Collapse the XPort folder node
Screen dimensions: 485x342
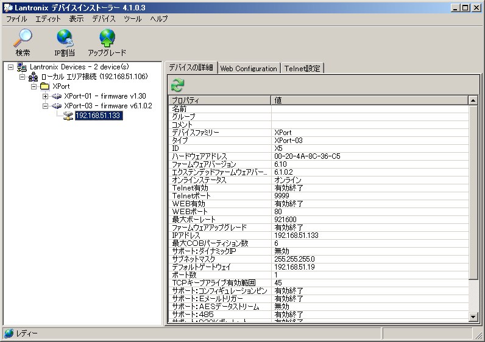tap(34, 86)
